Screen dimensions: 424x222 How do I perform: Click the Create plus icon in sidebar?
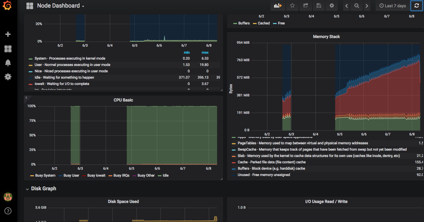tap(8, 34)
